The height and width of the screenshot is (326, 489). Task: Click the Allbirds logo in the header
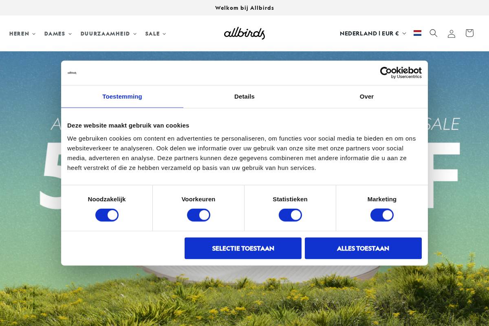coord(244,33)
